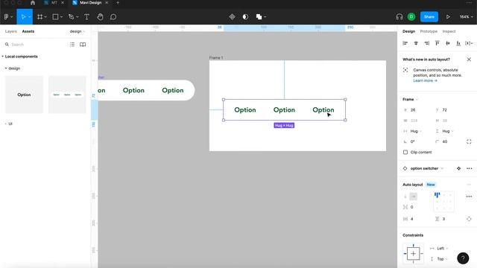
Task: Select the option switcher component thumbnail
Action: click(x=67, y=95)
